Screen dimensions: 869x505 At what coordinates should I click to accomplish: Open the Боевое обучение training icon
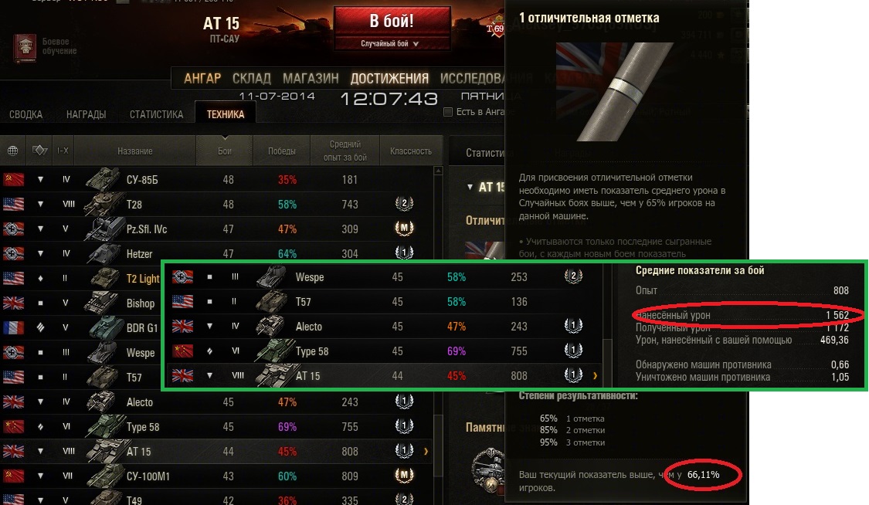(25, 47)
